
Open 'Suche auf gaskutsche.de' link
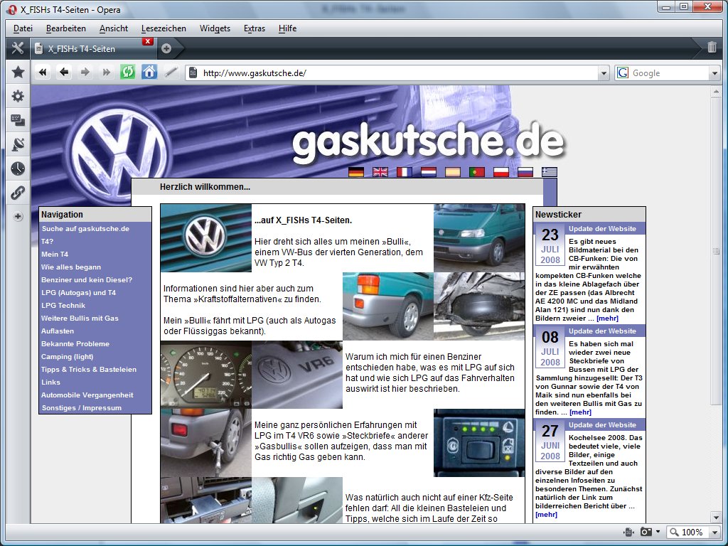(85, 228)
